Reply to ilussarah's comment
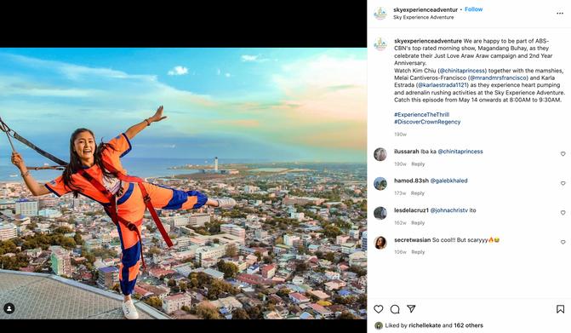The image size is (571, 333). (418, 164)
